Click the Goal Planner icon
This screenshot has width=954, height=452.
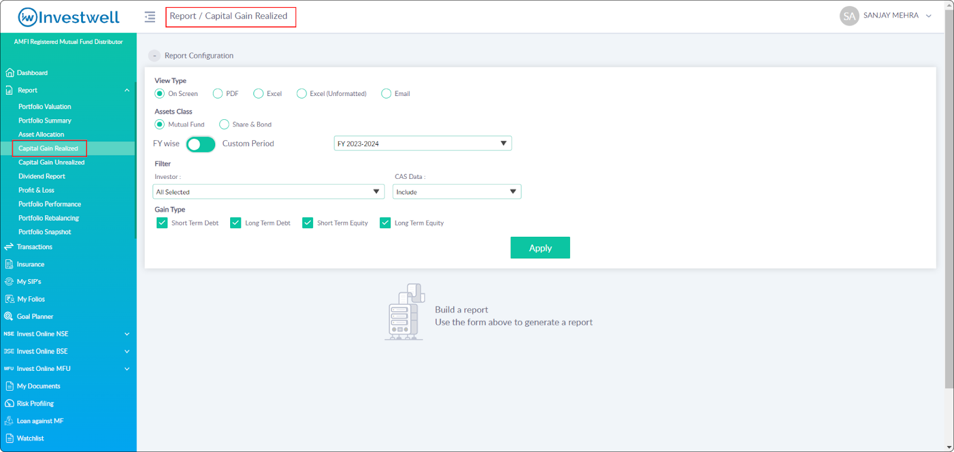[9, 317]
